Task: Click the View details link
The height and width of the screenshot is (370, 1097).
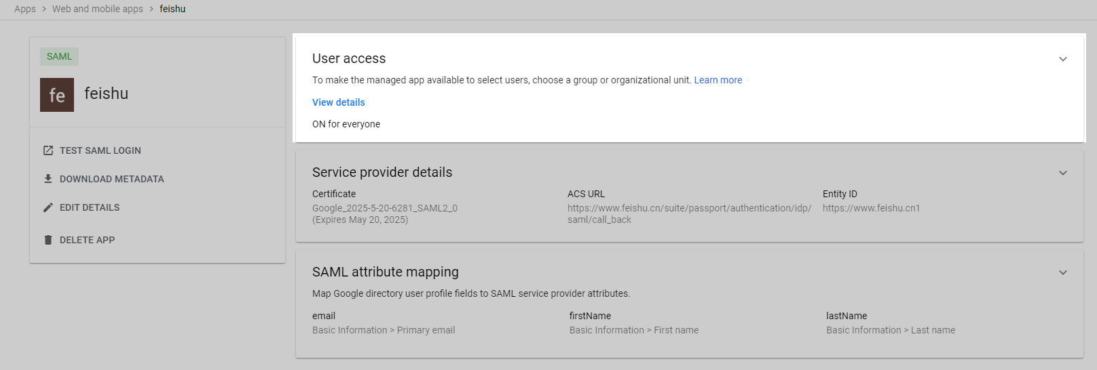Action: [x=339, y=102]
